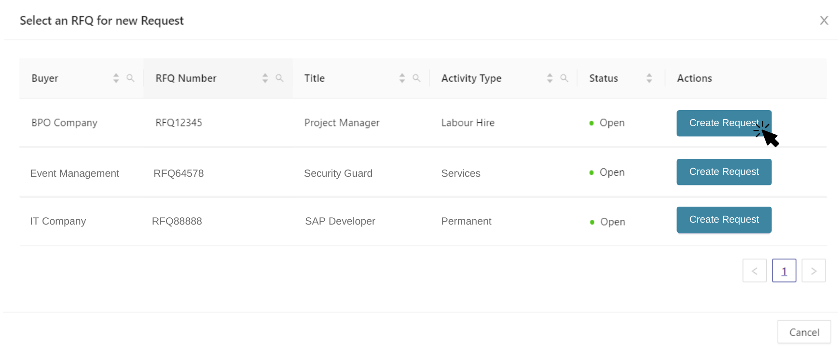The width and height of the screenshot is (840, 354).
Task: Go to next page arrow
Action: [x=813, y=271]
